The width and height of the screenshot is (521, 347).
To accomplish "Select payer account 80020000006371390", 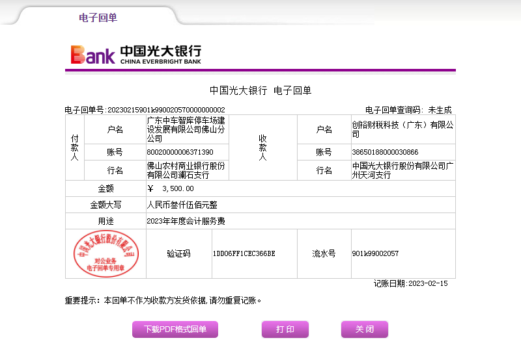I will 180,152.
